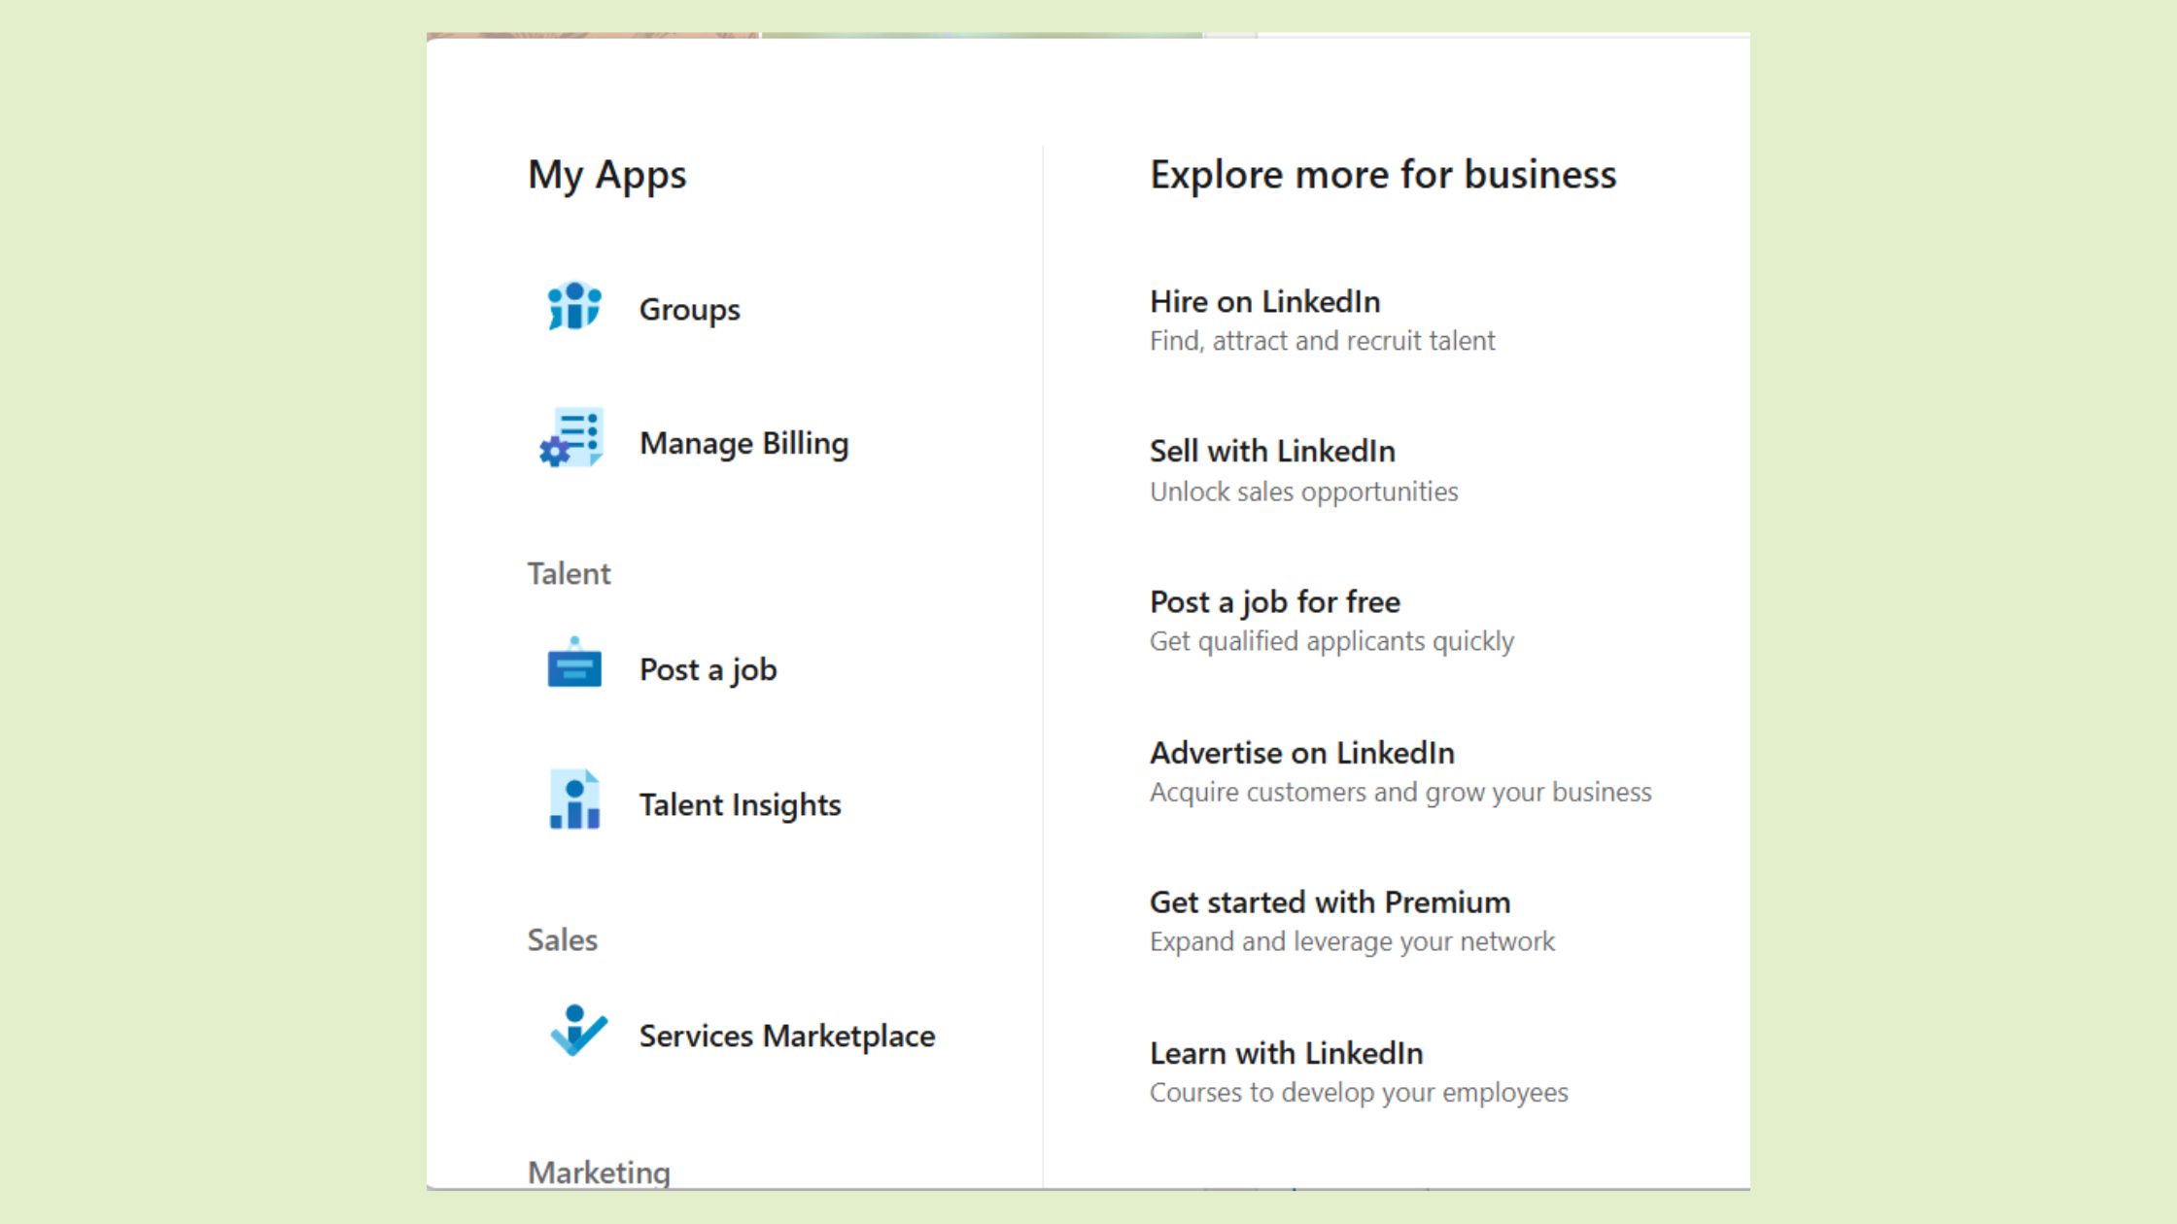Click the Services Marketplace checkmark icon

point(578,1031)
